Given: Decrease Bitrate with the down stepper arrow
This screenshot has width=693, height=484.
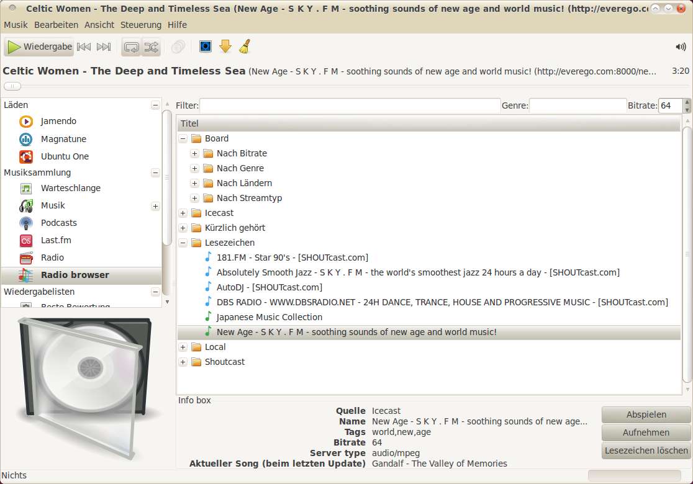Looking at the screenshot, I should pos(687,109).
